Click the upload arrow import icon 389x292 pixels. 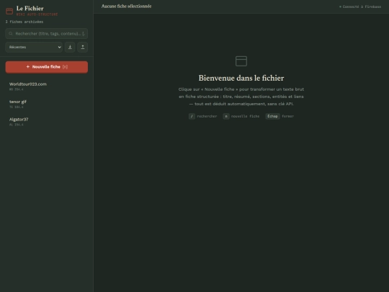pyautogui.click(x=83, y=47)
